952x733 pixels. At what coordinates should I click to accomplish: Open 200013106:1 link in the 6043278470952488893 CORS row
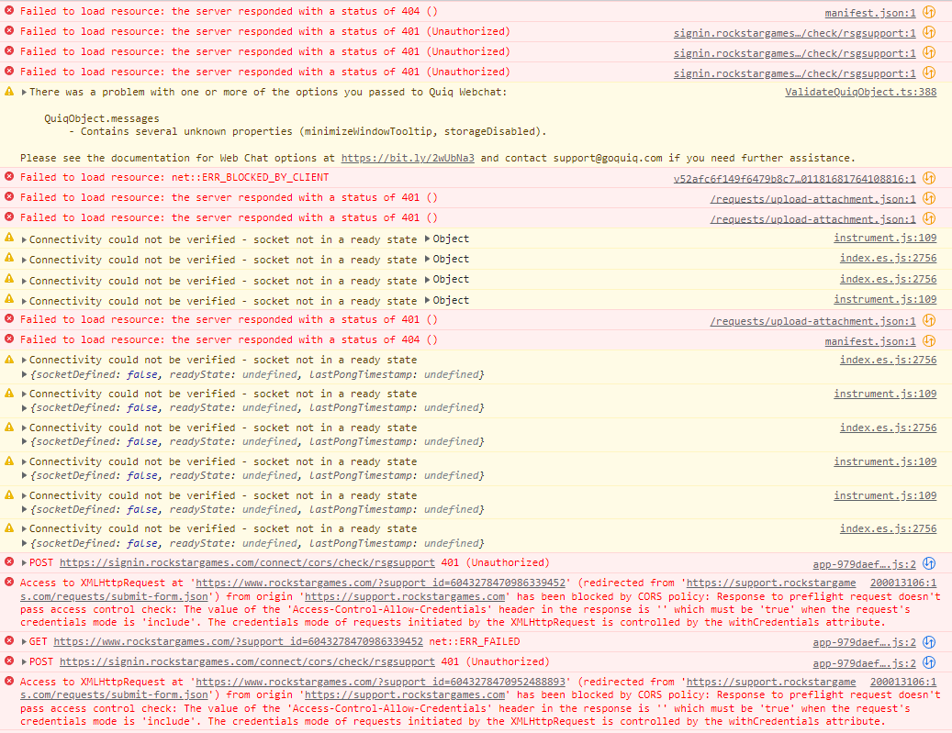pos(902,682)
